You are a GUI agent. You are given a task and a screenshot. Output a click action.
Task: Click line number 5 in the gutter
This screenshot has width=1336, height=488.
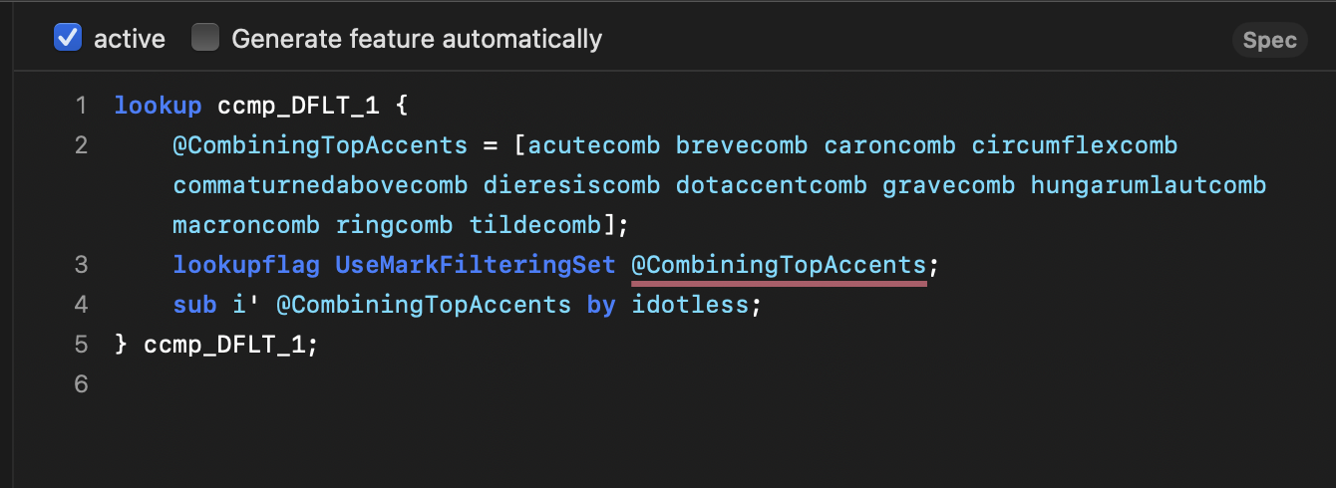click(x=81, y=345)
